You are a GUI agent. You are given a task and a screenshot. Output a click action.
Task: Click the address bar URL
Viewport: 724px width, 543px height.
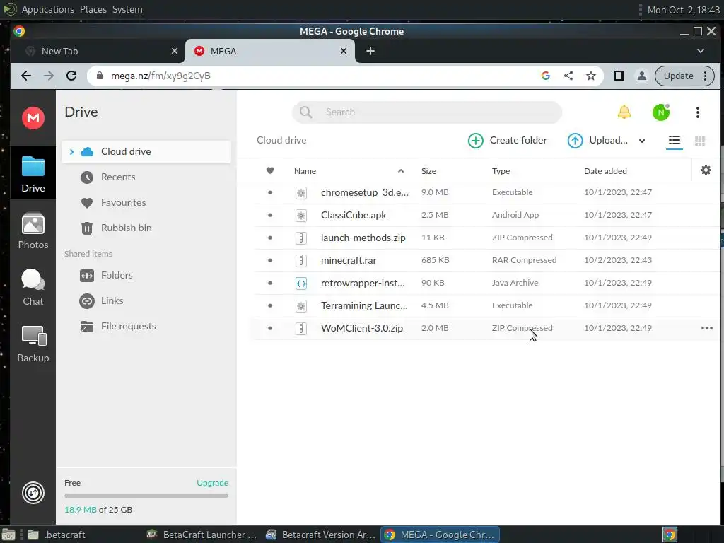(x=160, y=76)
